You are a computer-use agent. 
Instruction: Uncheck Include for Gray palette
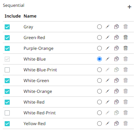[7, 27]
